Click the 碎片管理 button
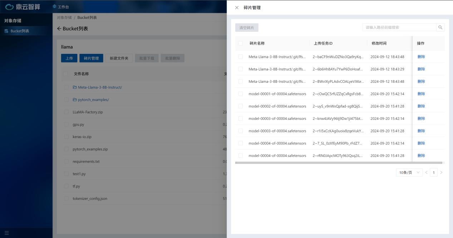The image size is (453, 238). tap(91, 58)
